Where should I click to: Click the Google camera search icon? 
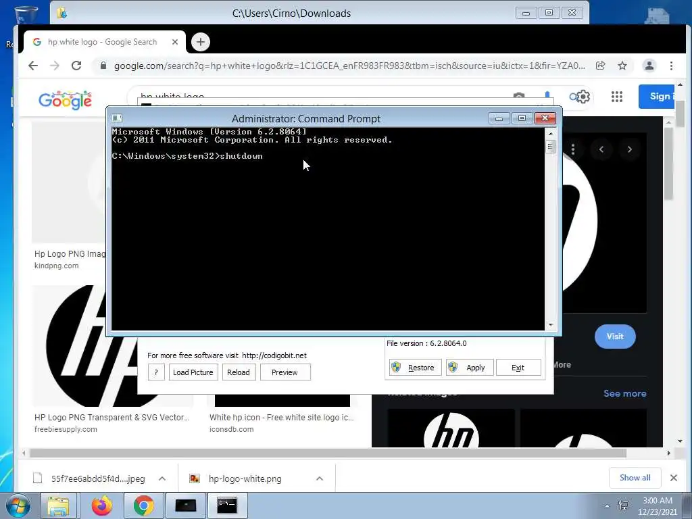click(x=519, y=96)
